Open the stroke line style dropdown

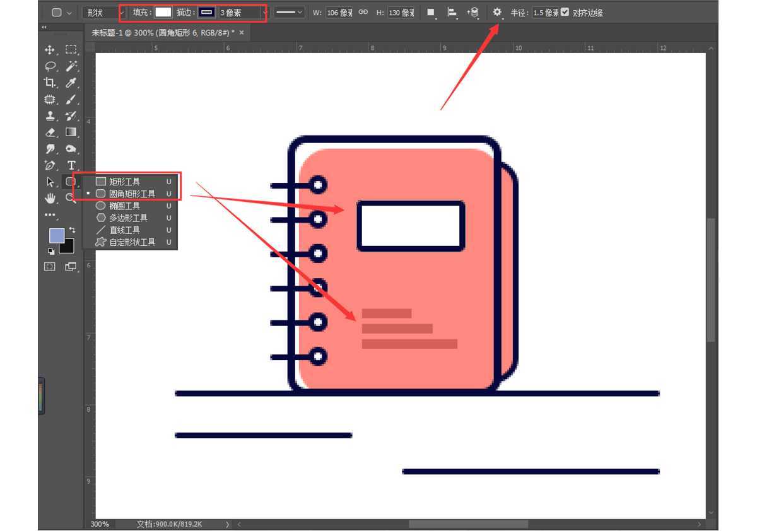coord(289,13)
